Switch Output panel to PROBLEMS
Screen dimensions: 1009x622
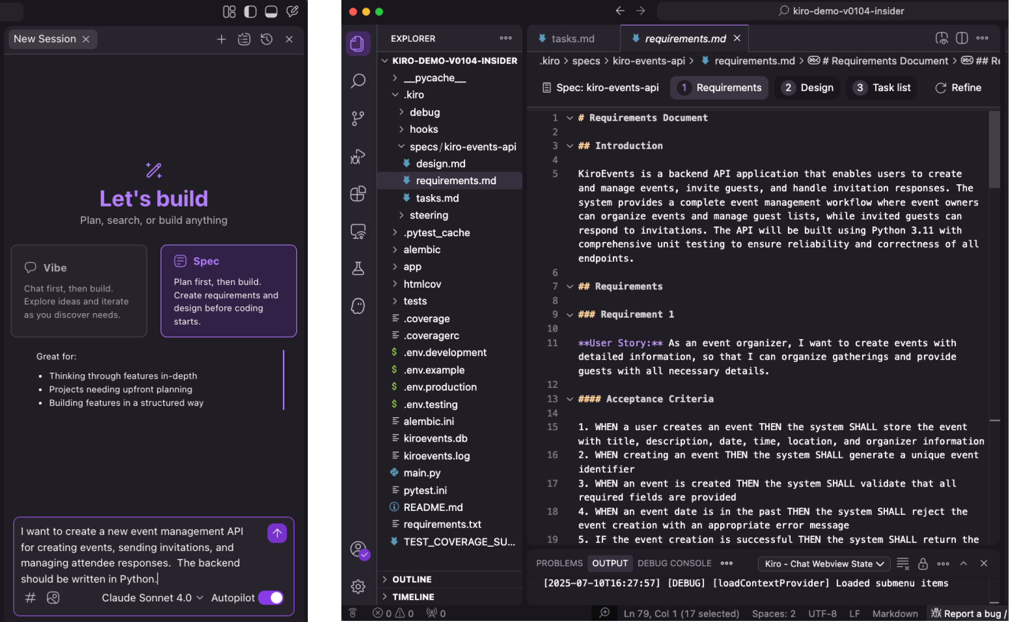coord(559,563)
